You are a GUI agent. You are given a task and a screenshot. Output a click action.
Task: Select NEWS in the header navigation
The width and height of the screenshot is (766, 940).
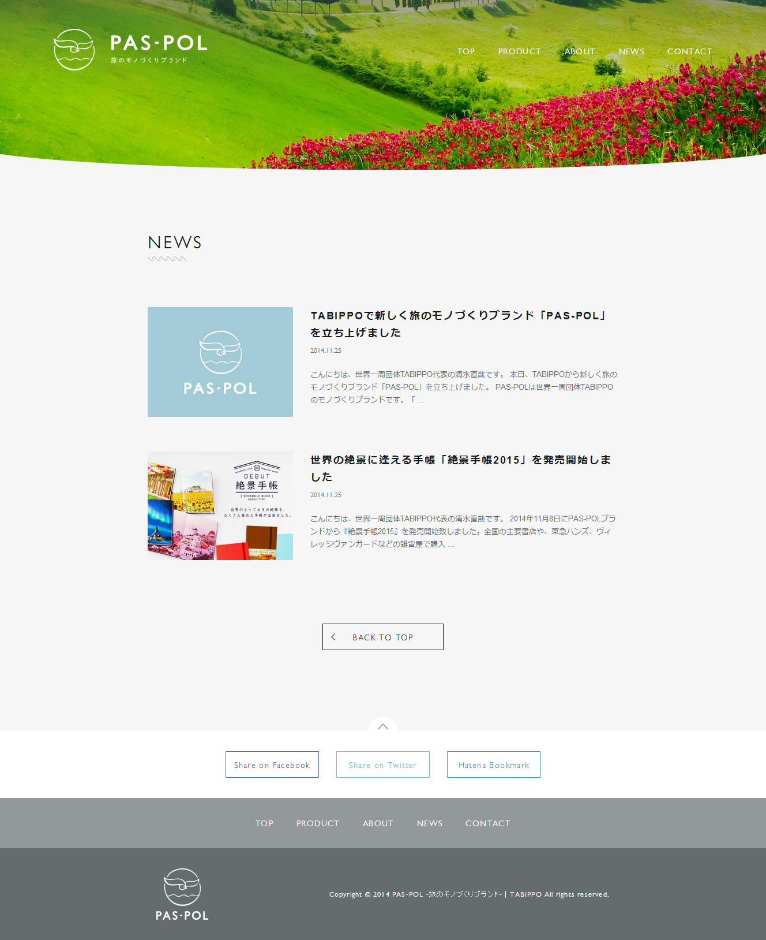(631, 51)
